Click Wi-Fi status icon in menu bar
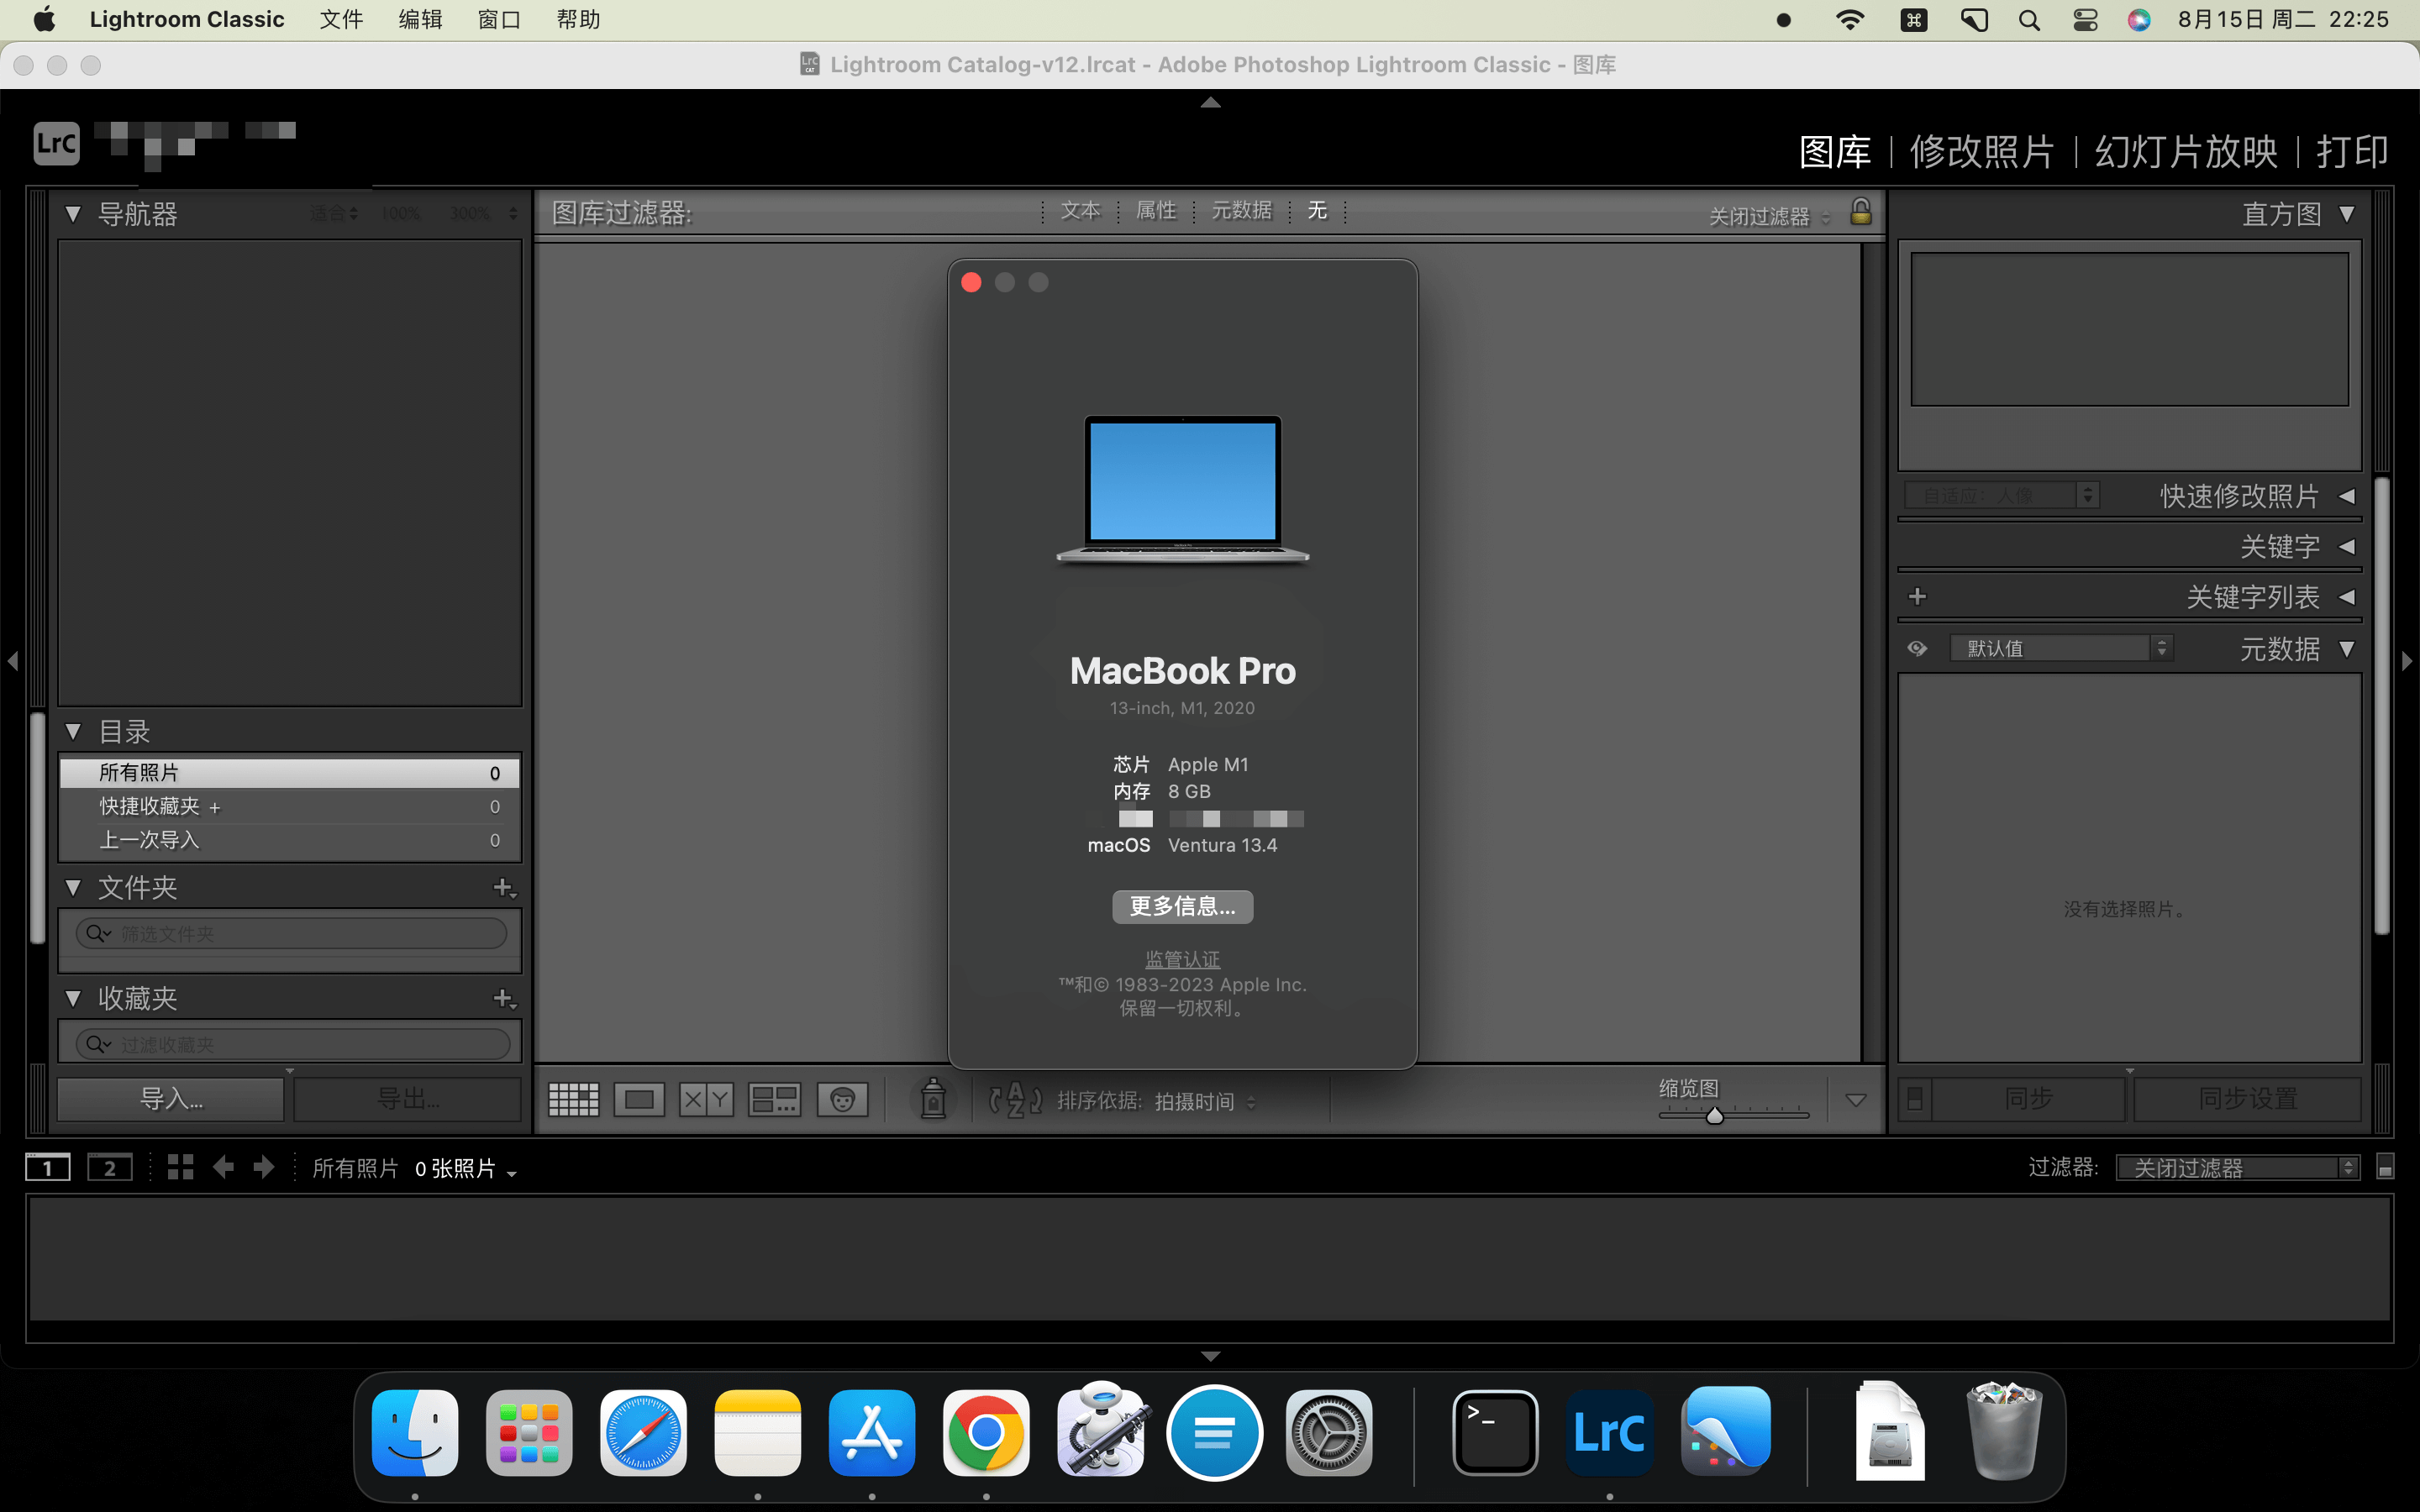This screenshot has width=2420, height=1512. coord(1850,20)
